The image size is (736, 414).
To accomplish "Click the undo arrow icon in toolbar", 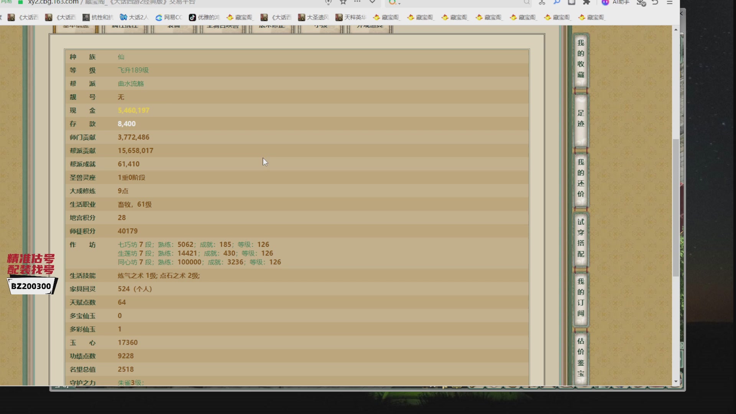I will click(655, 3).
